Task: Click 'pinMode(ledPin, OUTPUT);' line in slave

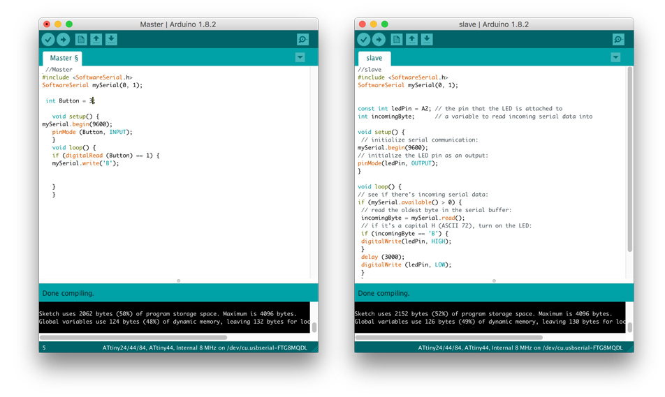Action: [397, 163]
